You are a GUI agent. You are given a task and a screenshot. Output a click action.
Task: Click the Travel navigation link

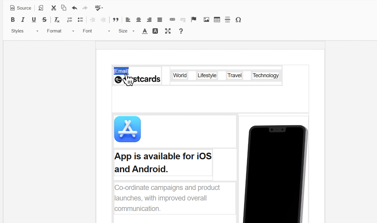[x=234, y=75]
